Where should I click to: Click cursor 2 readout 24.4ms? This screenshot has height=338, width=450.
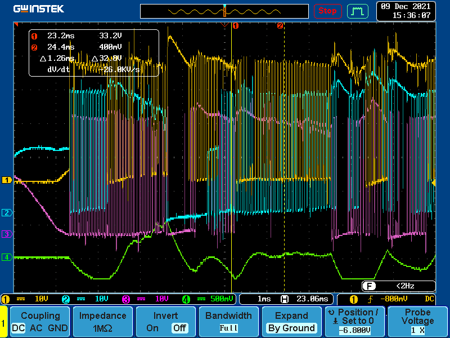click(x=61, y=47)
